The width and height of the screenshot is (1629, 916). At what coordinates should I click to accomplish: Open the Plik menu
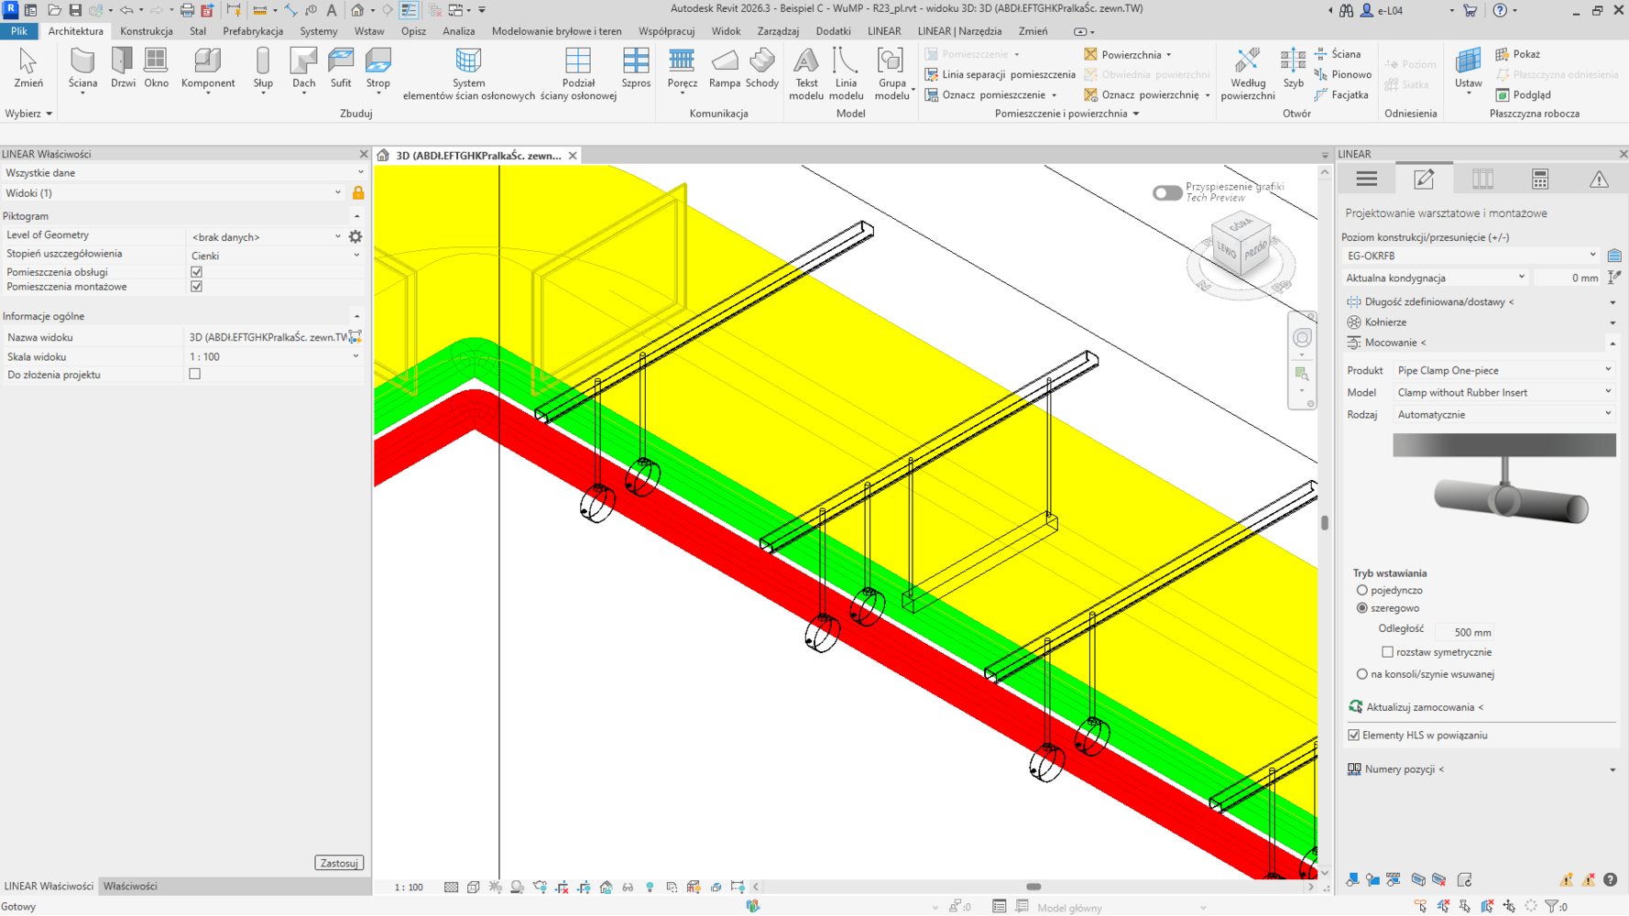pos(18,31)
